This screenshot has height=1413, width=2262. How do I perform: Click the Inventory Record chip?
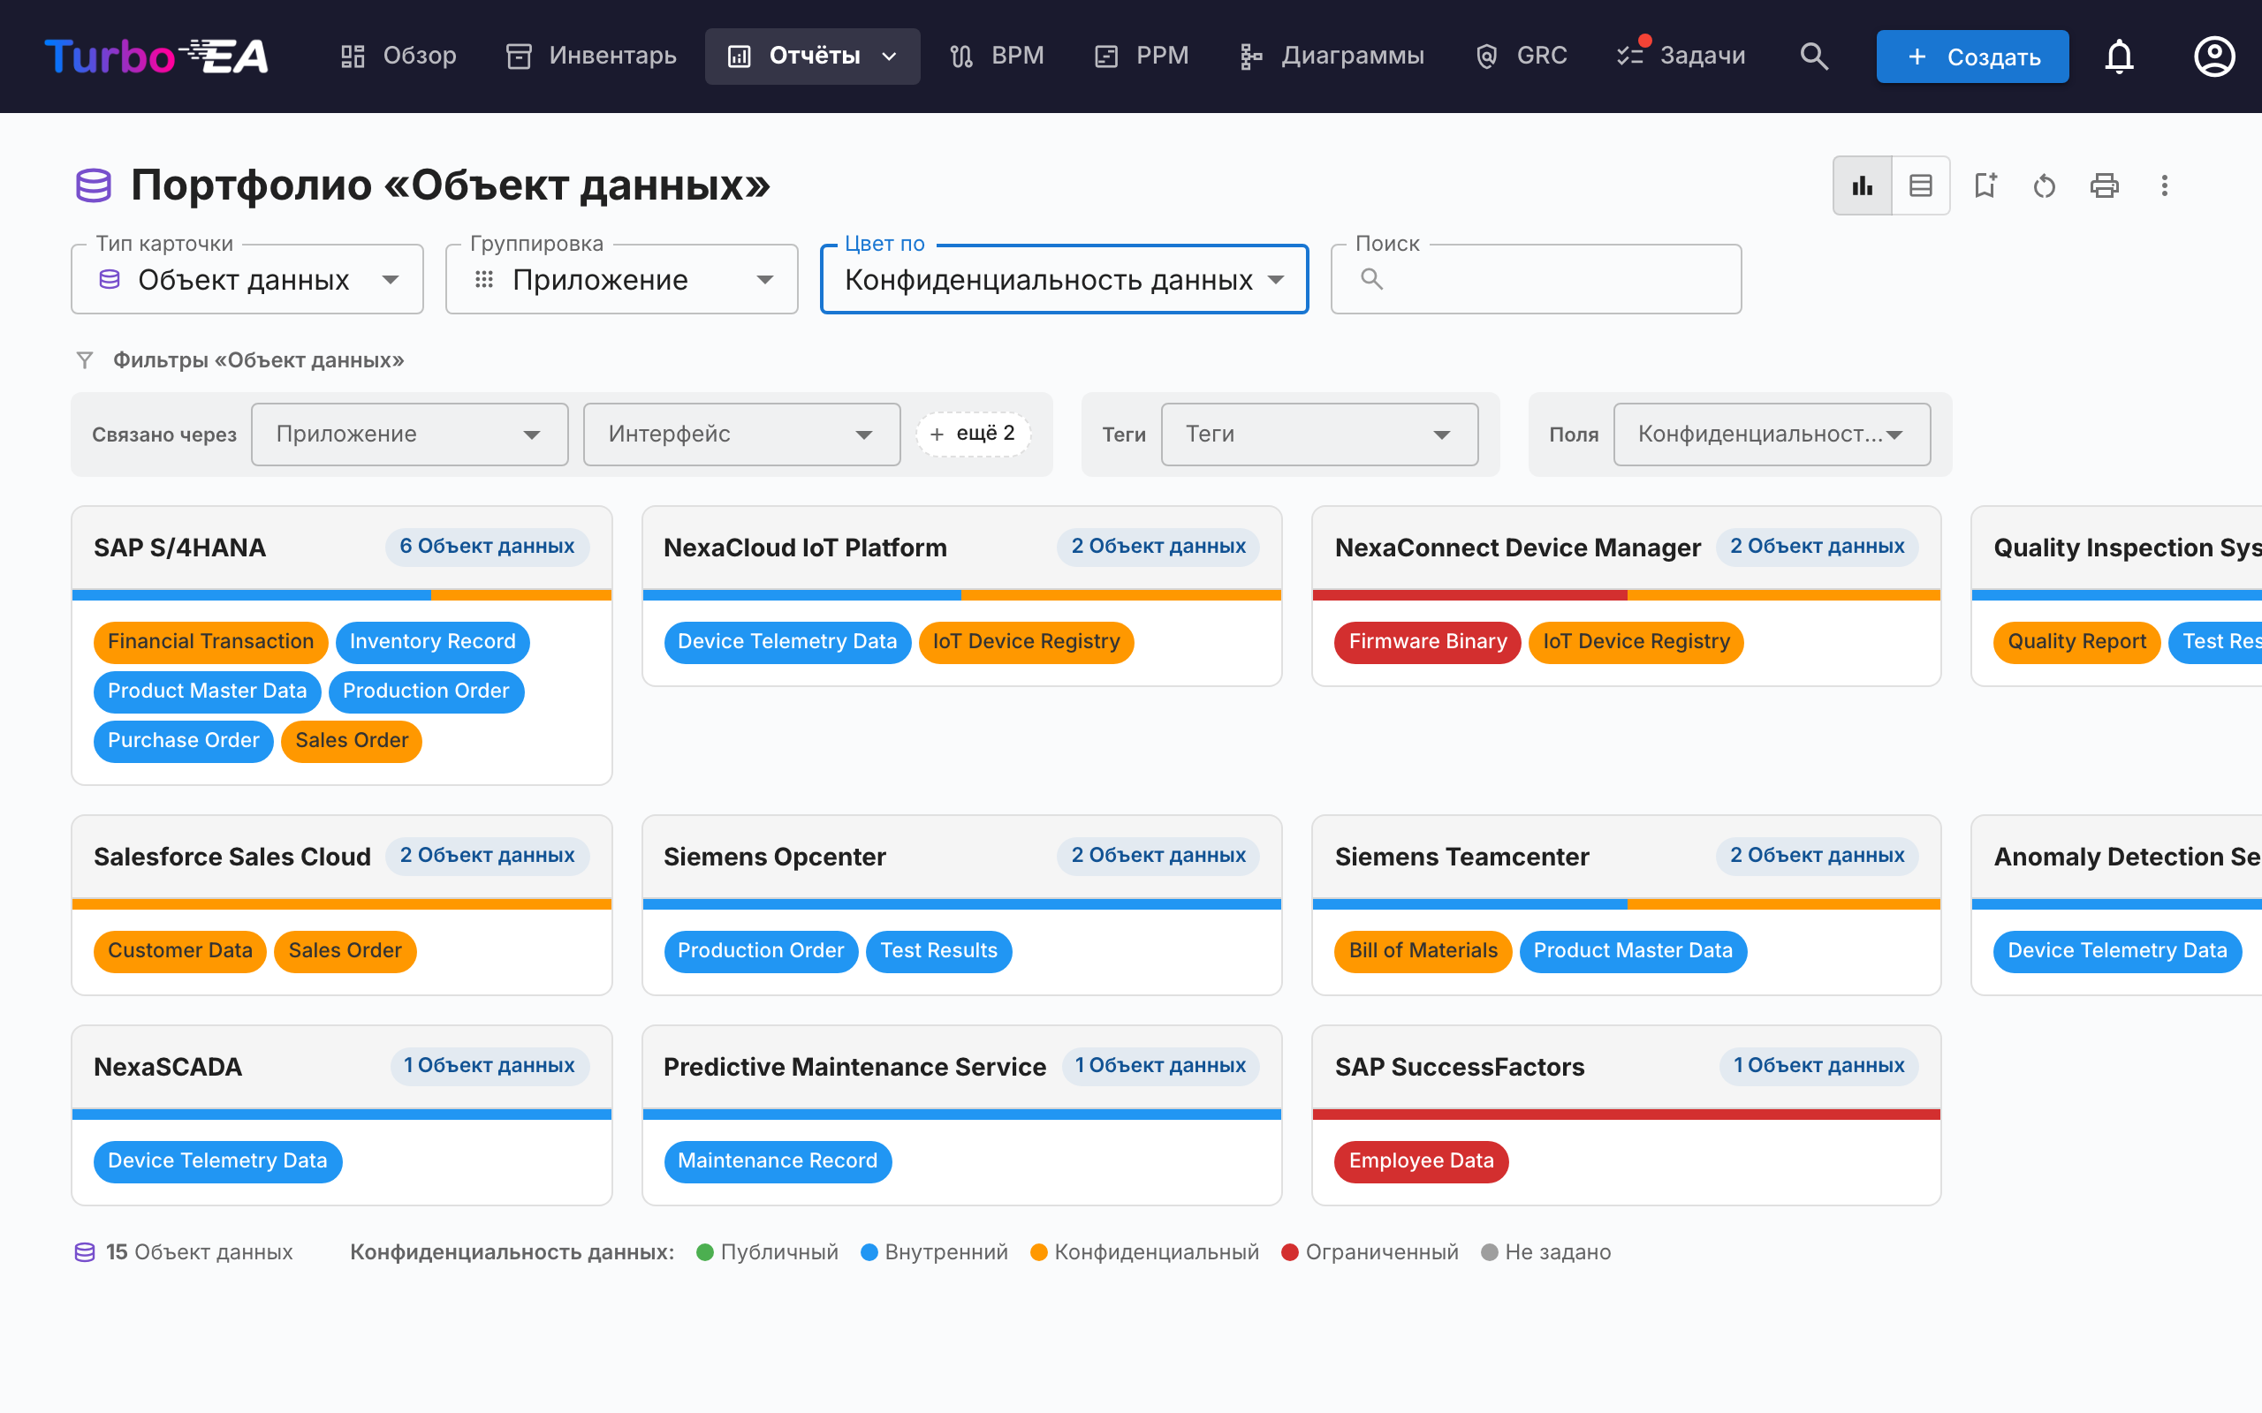pos(433,642)
